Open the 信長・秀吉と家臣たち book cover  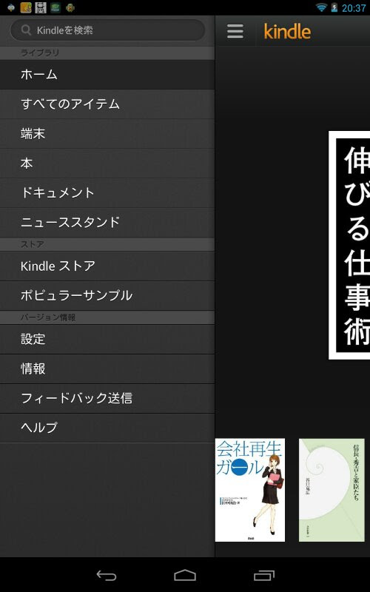[x=332, y=490]
